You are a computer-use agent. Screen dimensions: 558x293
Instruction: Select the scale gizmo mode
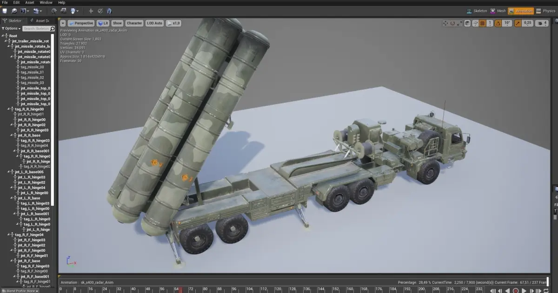459,23
